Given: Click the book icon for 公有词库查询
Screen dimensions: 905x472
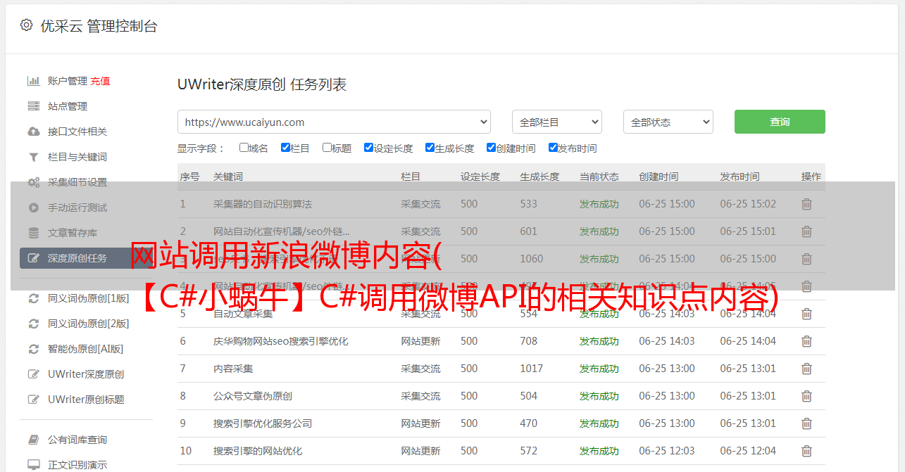Looking at the screenshot, I should (x=33, y=440).
